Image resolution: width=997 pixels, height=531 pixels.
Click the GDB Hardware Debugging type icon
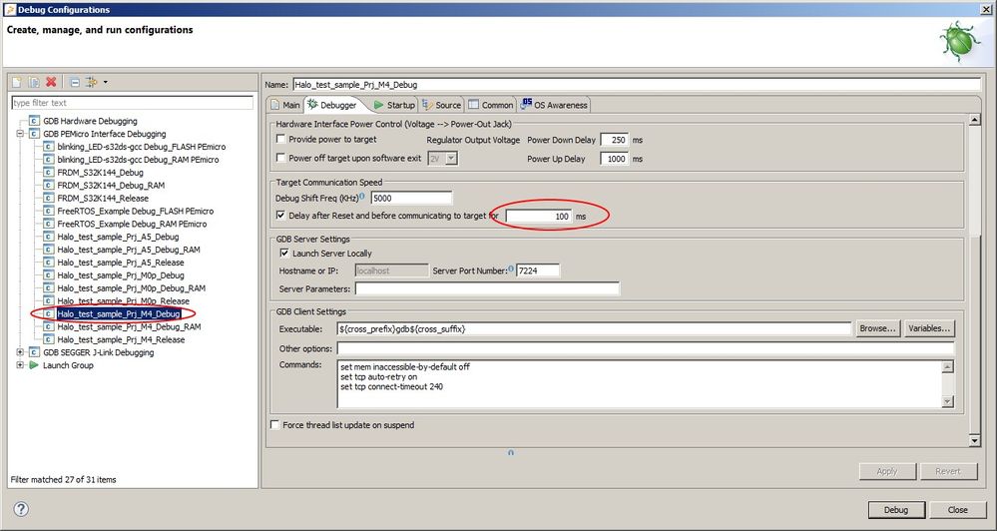click(x=34, y=121)
